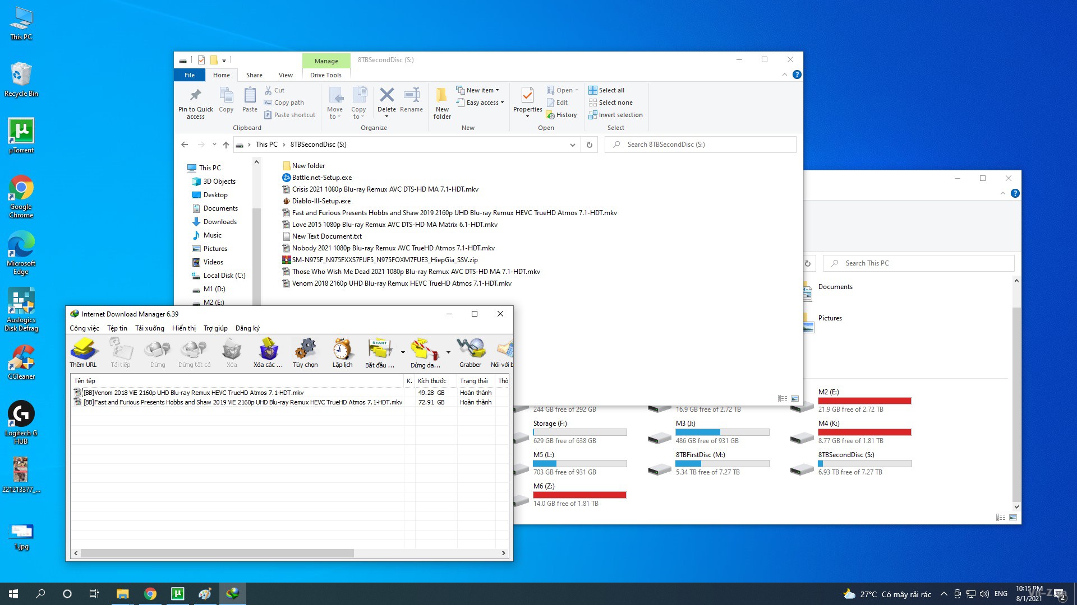Click the Up arrow navigation button

(x=225, y=145)
